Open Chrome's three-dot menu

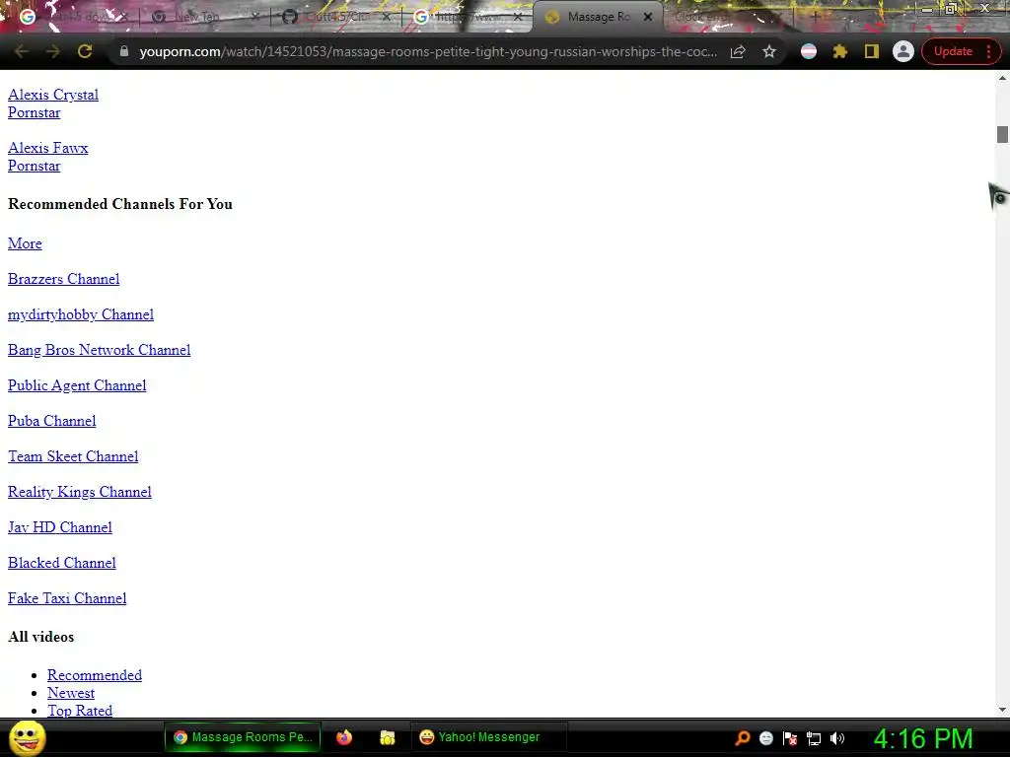[988, 51]
